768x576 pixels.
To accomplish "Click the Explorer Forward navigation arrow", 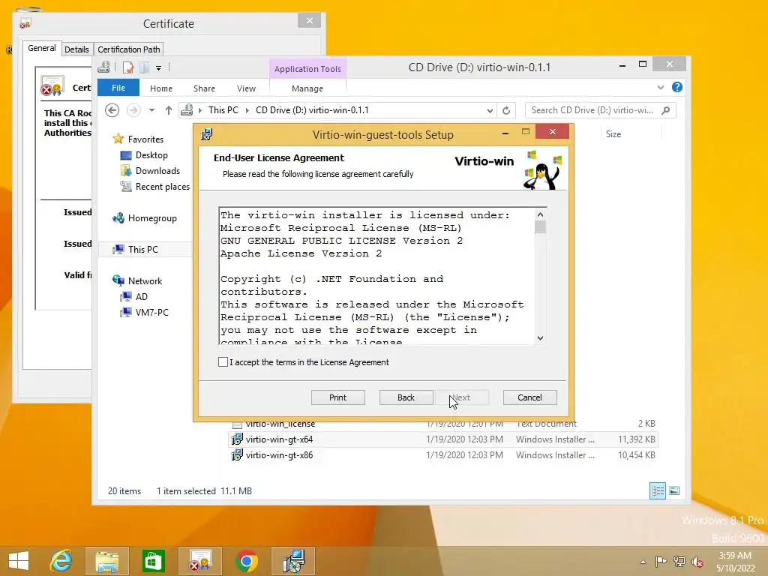I will [x=133, y=110].
